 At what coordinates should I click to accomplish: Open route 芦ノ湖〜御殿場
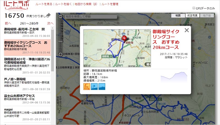pos(27,84)
